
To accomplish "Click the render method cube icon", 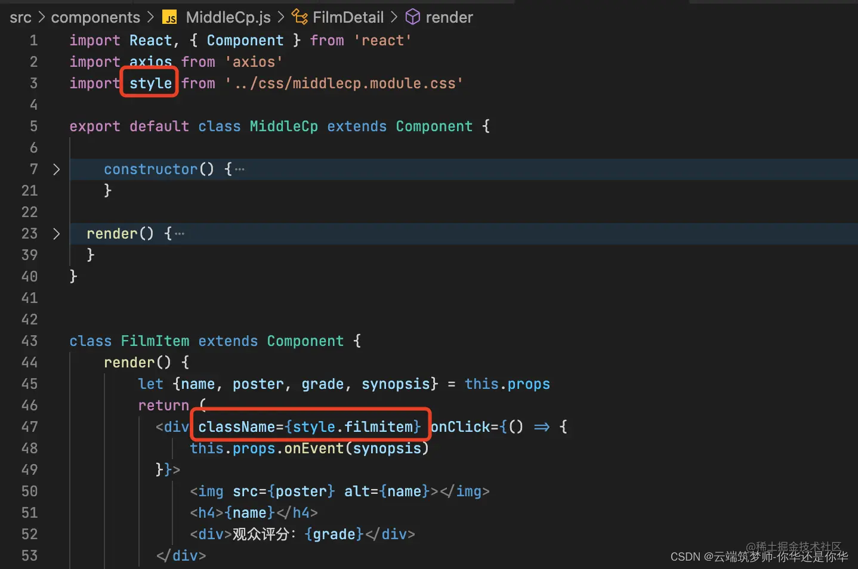I will [413, 17].
